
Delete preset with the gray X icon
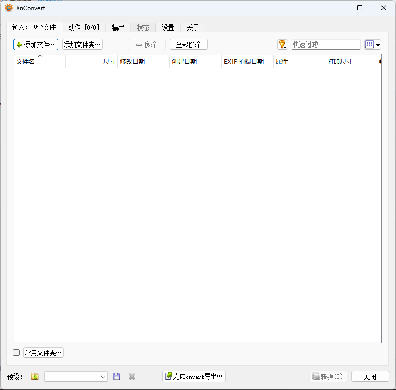(x=132, y=377)
